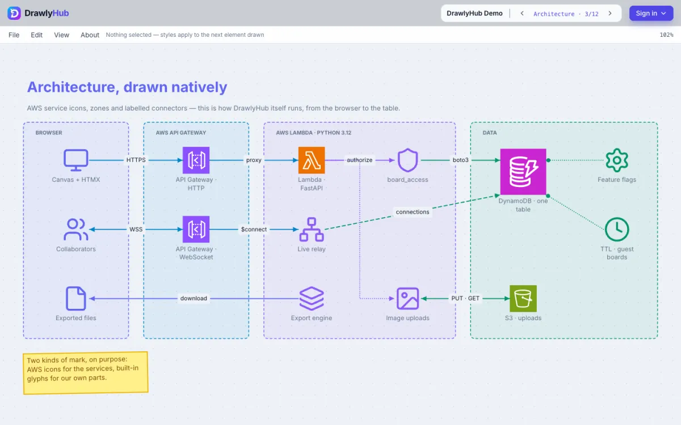Click the DrawlyHub brand name

[x=47, y=13]
